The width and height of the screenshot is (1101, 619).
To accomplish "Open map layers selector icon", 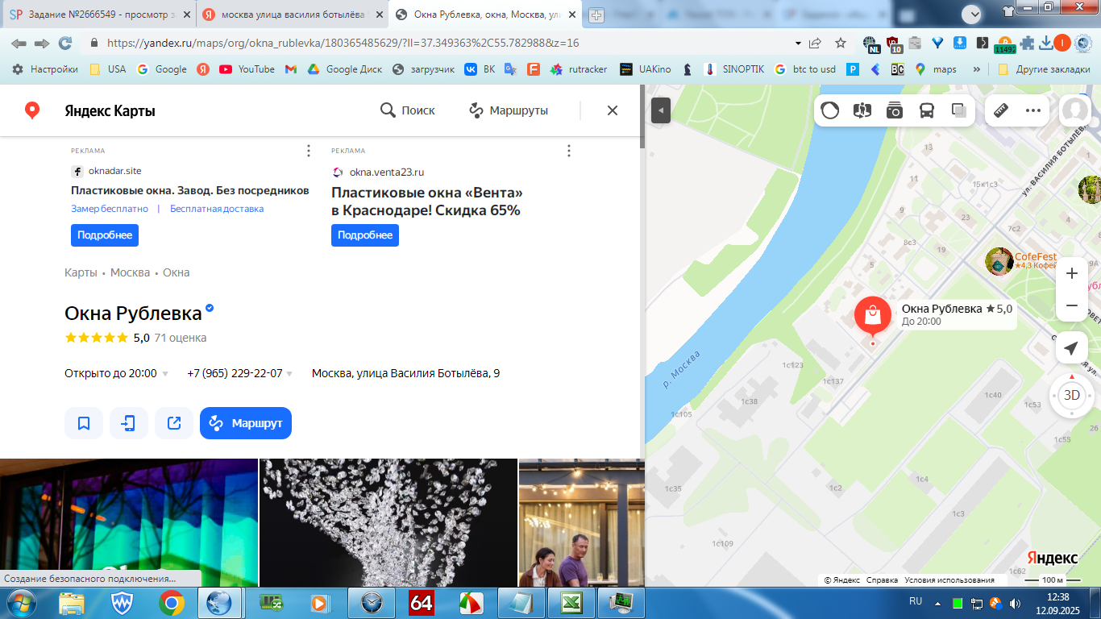I will click(959, 110).
